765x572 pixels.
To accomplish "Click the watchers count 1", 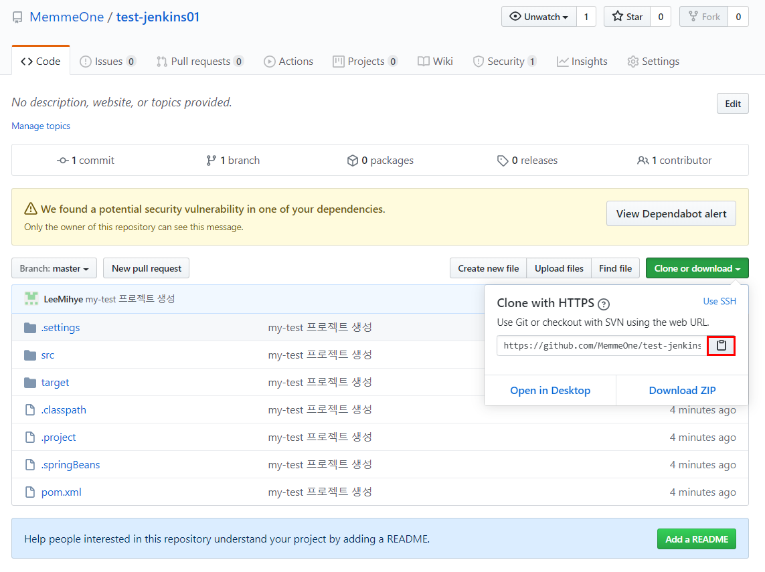I will 586,17.
